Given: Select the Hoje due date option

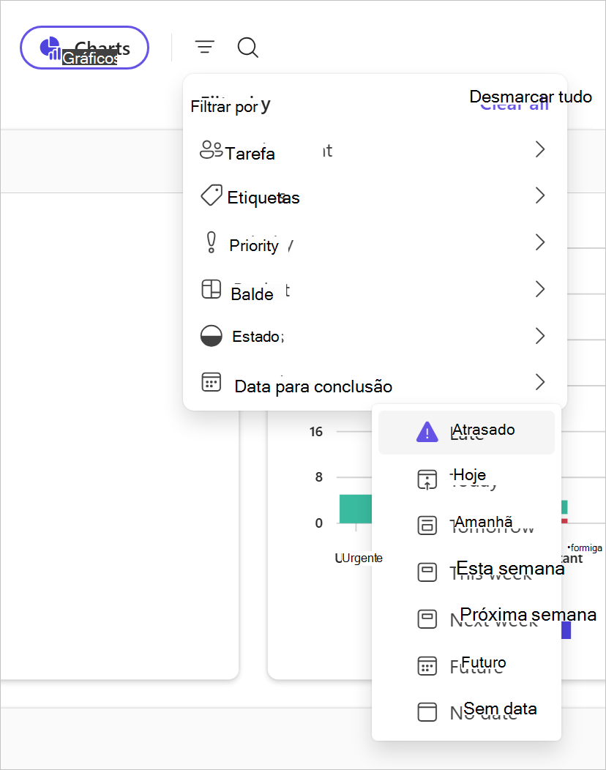Looking at the screenshot, I should click(466, 479).
